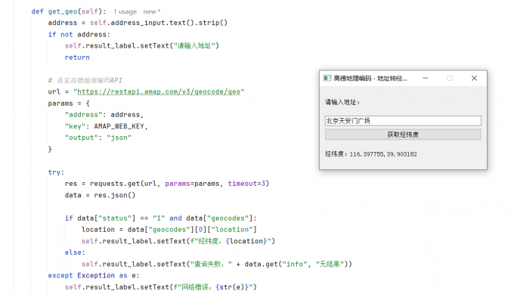Click the setText line containing 查询失败
The height and width of the screenshot is (294, 514).
[217, 264]
